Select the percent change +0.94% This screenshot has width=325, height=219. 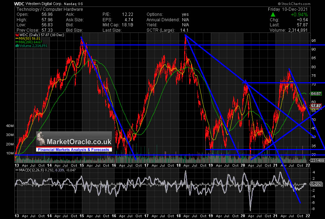pyautogui.click(x=299, y=14)
